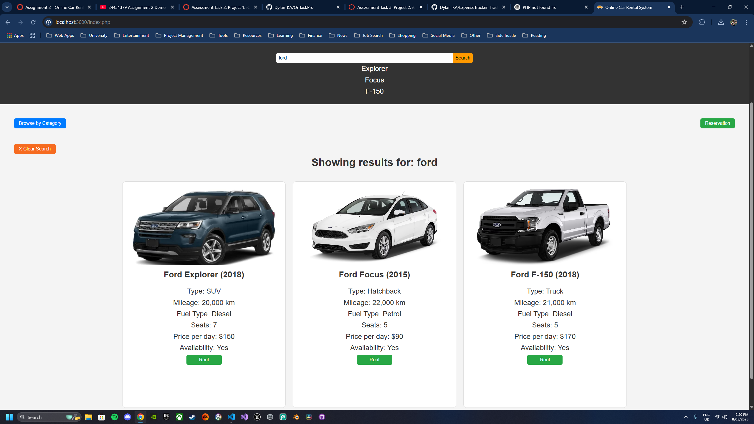
Task: Open the tab search dropdown arrow
Action: point(7,7)
